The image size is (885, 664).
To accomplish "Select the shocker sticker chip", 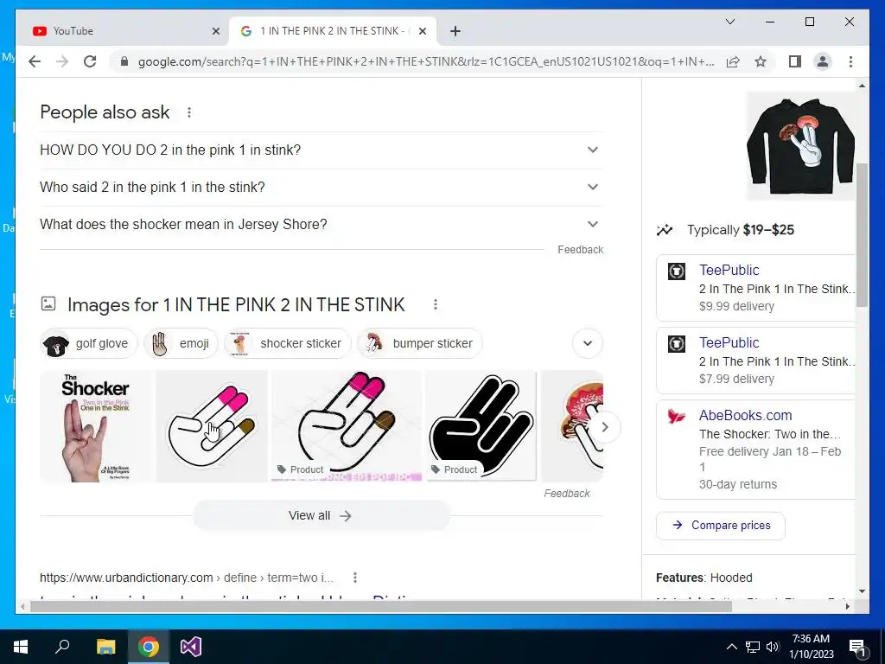I will 288,343.
